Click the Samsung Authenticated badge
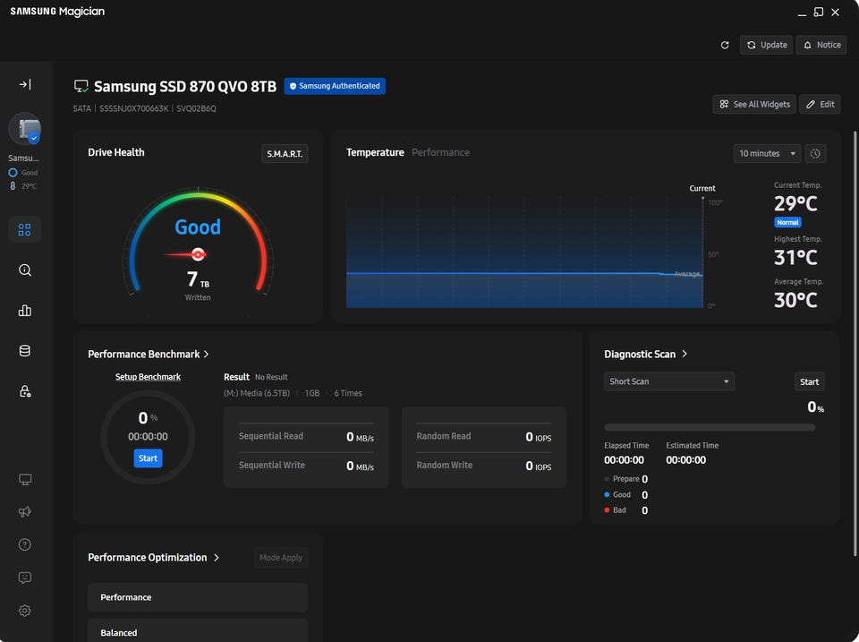Screen dimensions: 859x642 click(335, 86)
